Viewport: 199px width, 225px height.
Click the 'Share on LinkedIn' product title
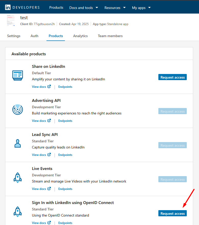[x=48, y=67]
